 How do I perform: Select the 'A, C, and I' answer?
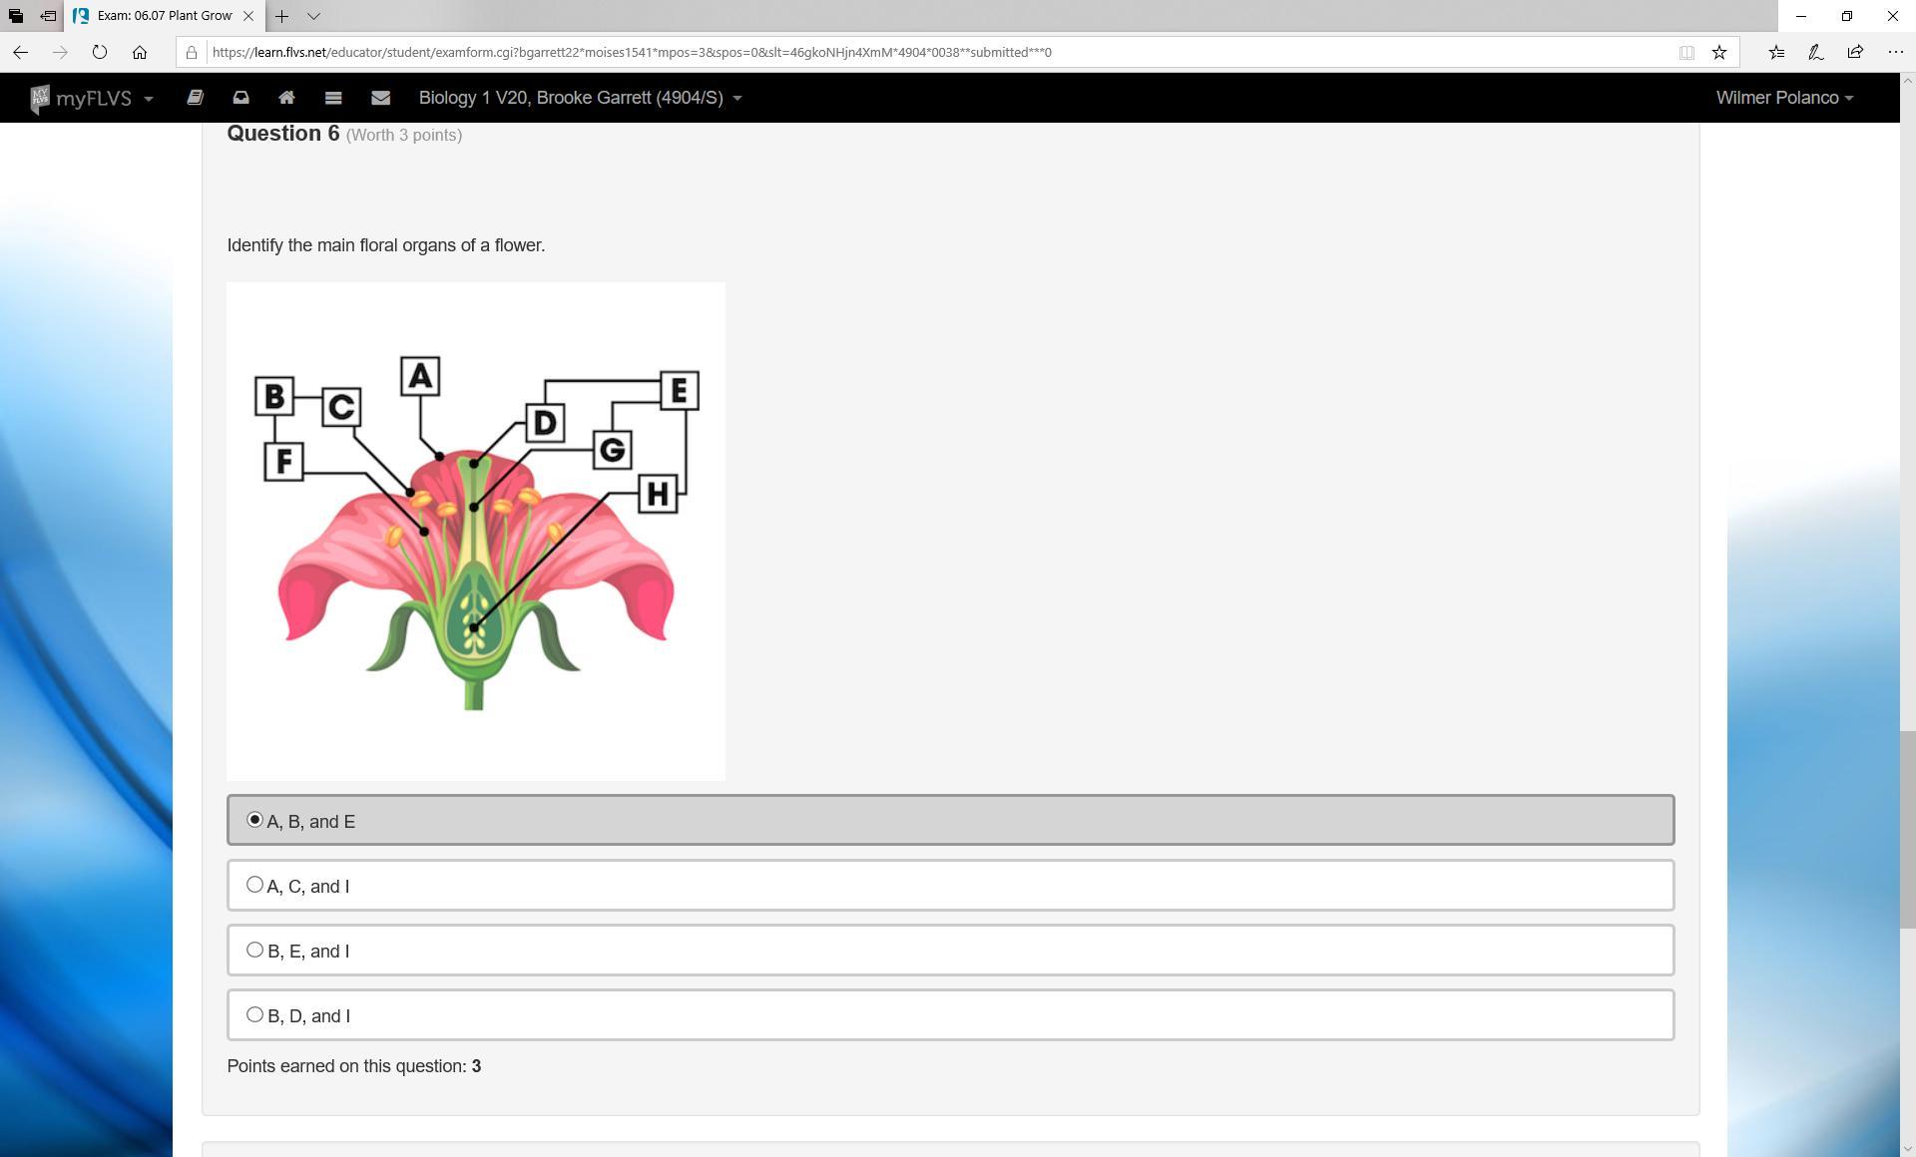click(x=255, y=886)
